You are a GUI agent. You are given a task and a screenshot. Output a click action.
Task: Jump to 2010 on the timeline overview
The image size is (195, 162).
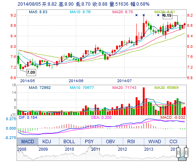(69, 149)
